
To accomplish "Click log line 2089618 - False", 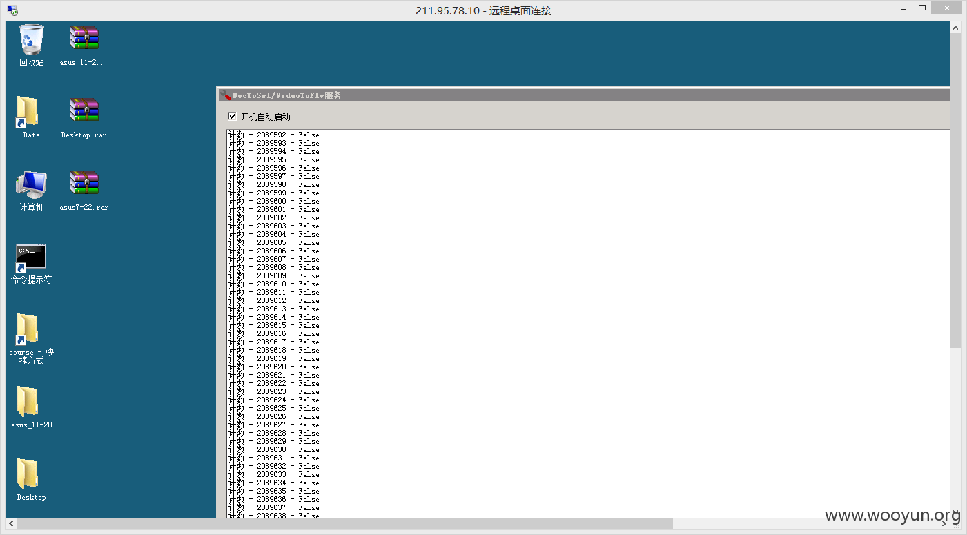I will pos(274,351).
